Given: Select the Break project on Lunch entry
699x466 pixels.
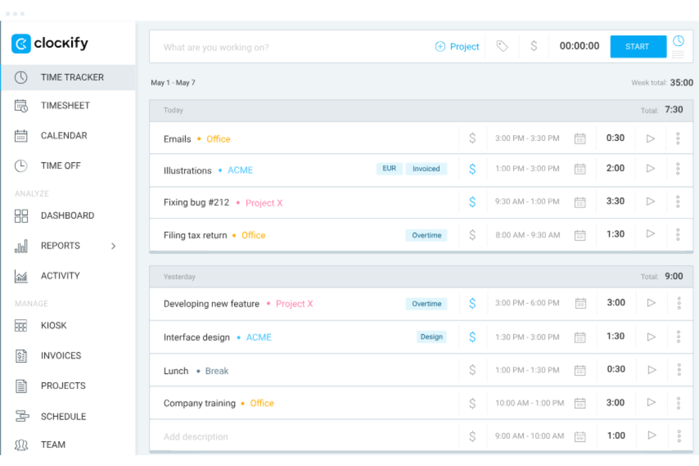Looking at the screenshot, I should click(217, 371).
